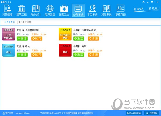Click the 公务员-公共基础知识 title text
The height and width of the screenshot is (116, 161).
click(x=28, y=30)
